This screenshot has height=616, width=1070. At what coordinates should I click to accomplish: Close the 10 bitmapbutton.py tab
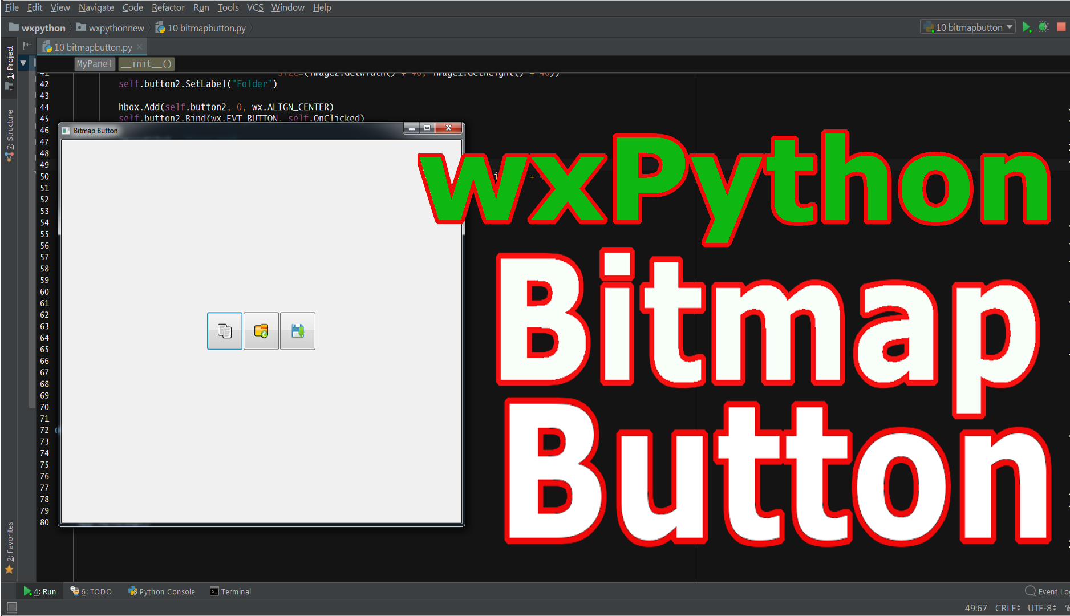click(139, 47)
